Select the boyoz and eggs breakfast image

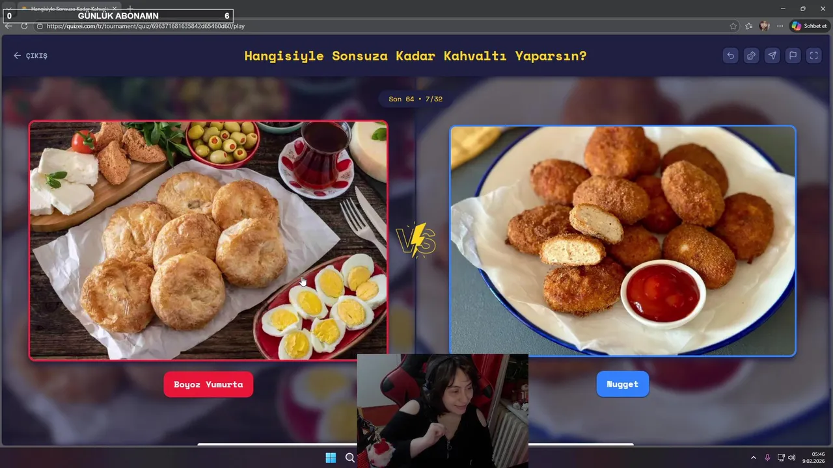point(208,240)
